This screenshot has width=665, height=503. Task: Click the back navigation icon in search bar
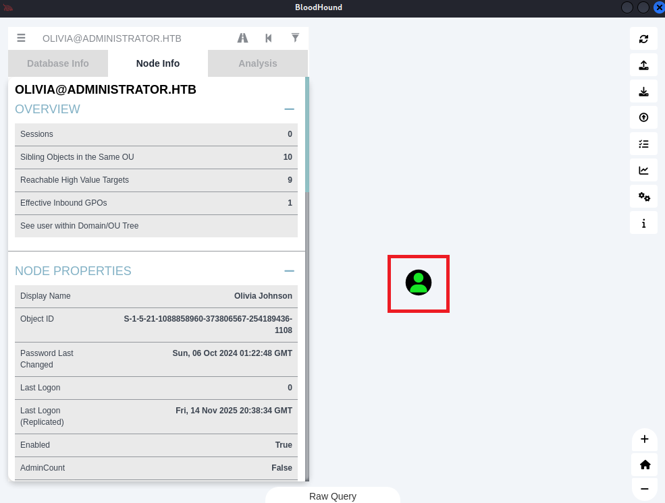[x=269, y=38]
